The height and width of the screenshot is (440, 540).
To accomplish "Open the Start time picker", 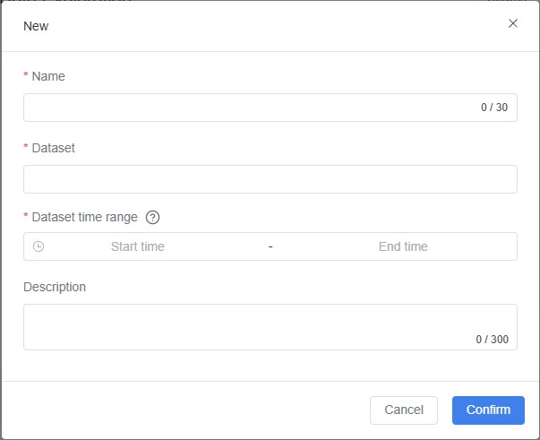I will tap(138, 246).
